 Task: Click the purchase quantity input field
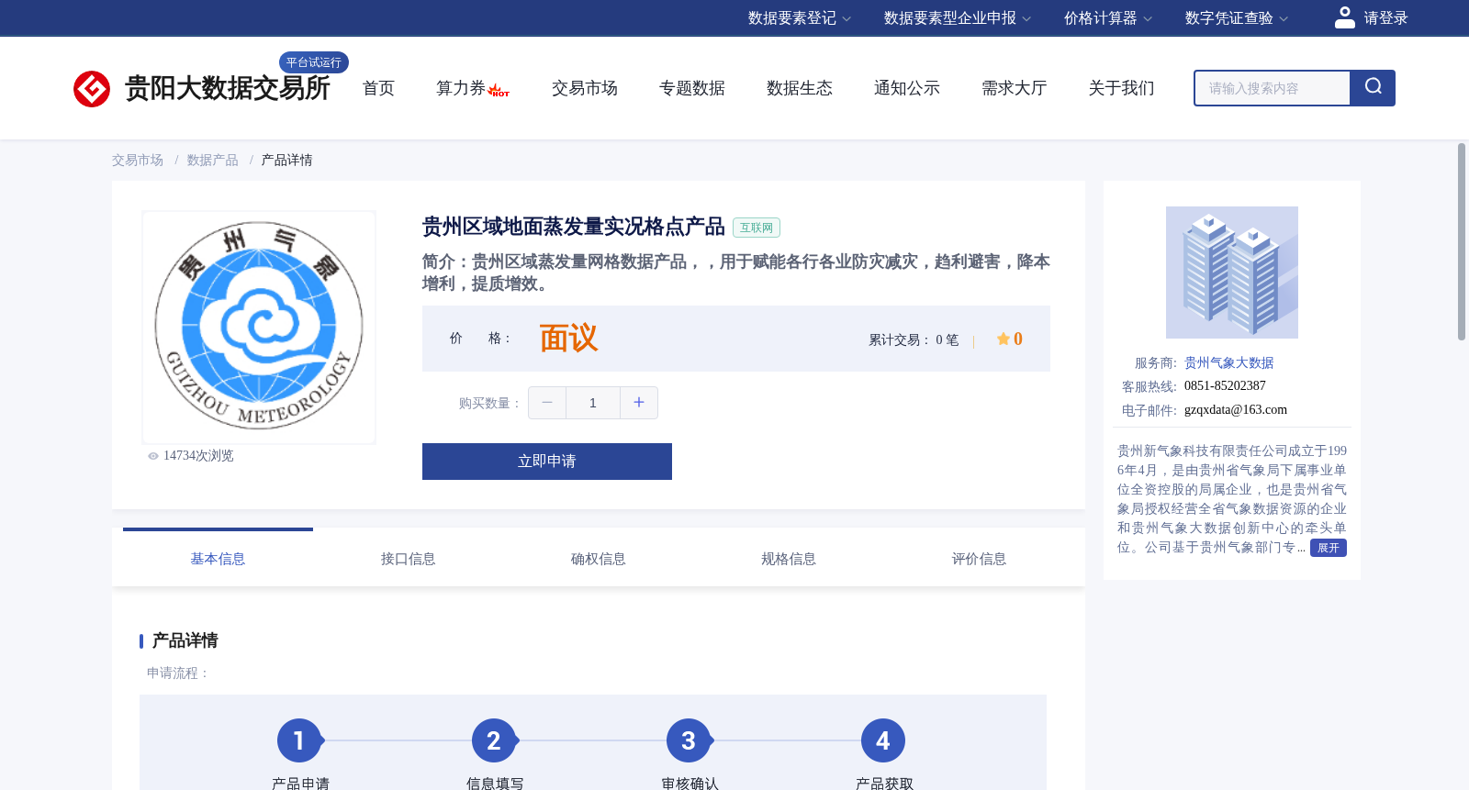[x=593, y=403]
